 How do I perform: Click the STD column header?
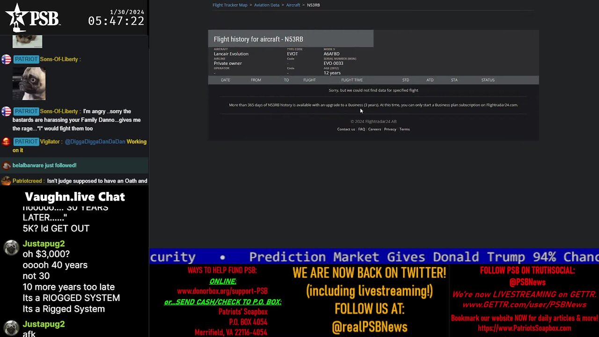406,80
